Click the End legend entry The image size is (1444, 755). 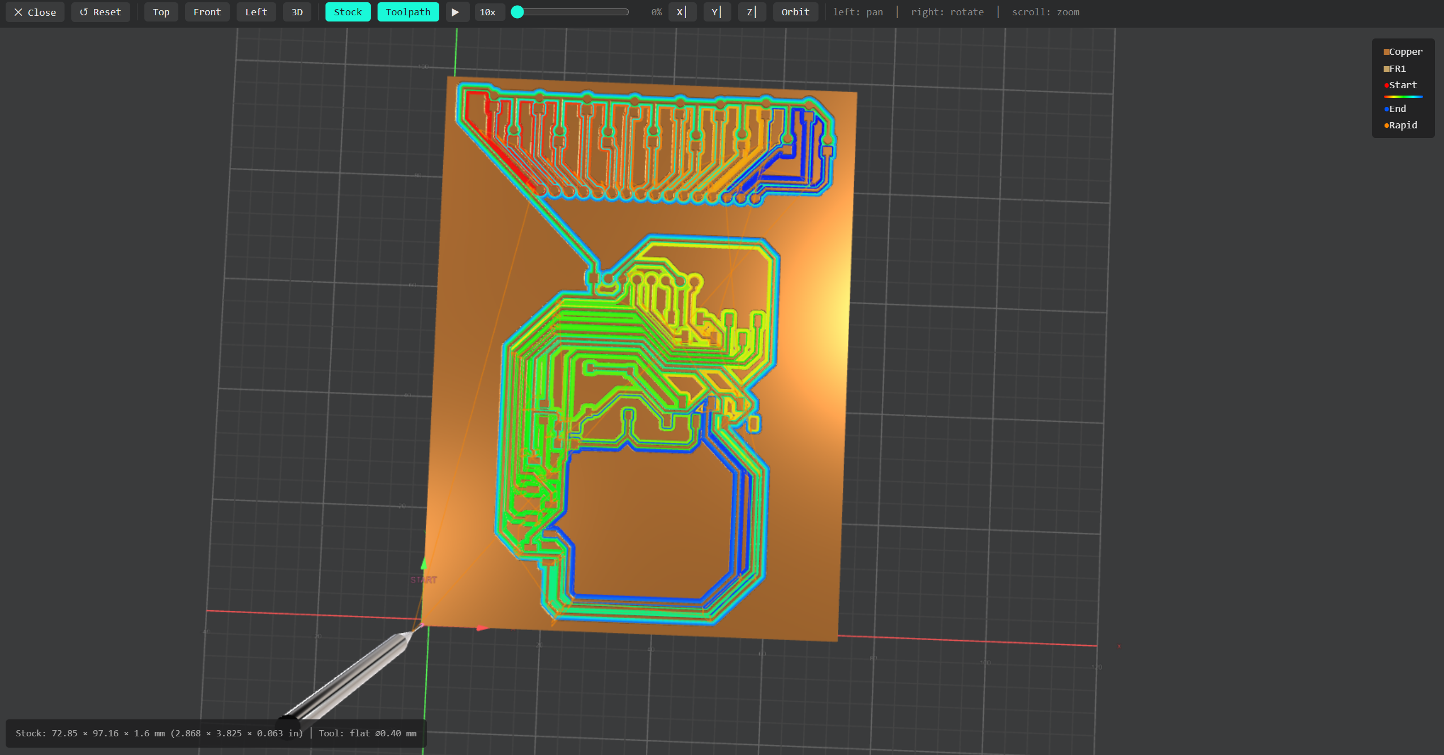pos(1396,109)
